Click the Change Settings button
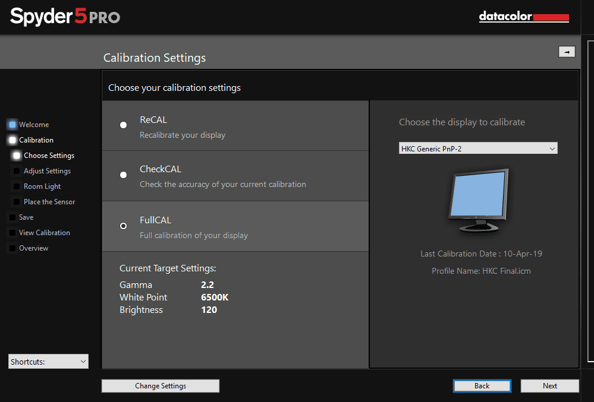Image resolution: width=594 pixels, height=402 pixels. click(161, 386)
